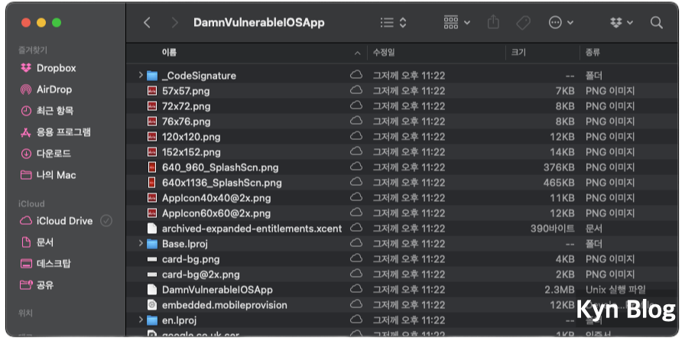Select file card-bg@2x.png
Screen dimensions: 685x341
200,274
